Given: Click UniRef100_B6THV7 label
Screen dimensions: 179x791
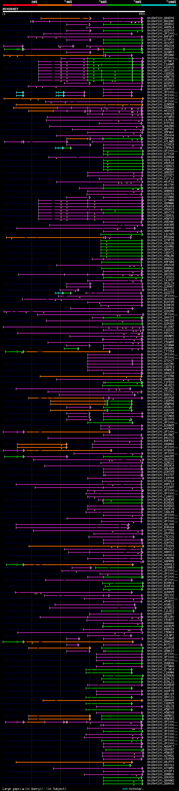Looking at the screenshot, I should [161, 86].
